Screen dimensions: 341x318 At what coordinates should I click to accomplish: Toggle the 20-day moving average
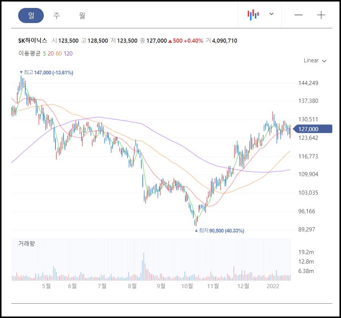[51, 54]
